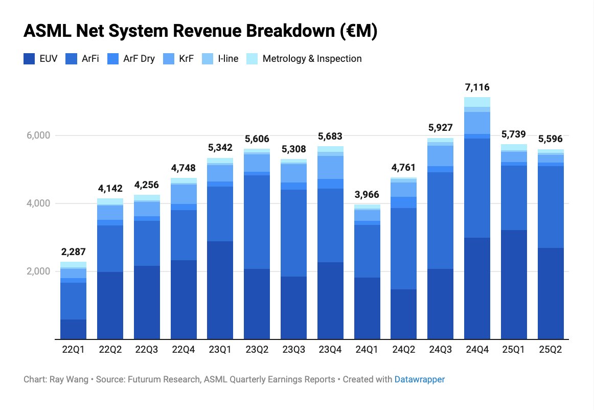Click the 22Q3 axis label

pyautogui.click(x=147, y=349)
